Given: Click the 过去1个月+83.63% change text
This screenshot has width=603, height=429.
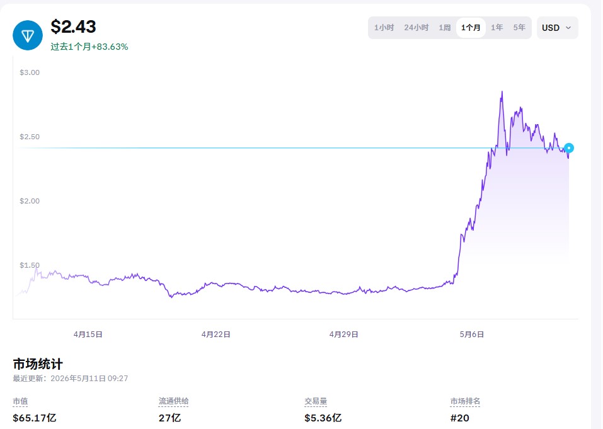Looking at the screenshot, I should pos(89,47).
